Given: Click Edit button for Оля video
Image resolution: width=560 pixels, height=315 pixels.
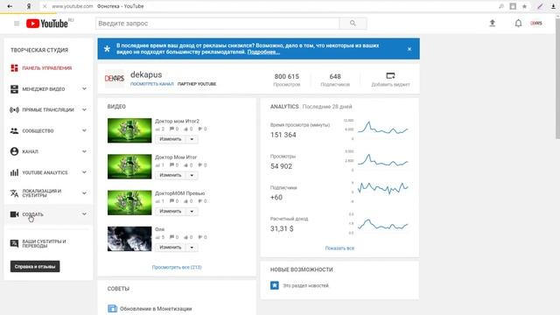Looking at the screenshot, I should (171, 247).
